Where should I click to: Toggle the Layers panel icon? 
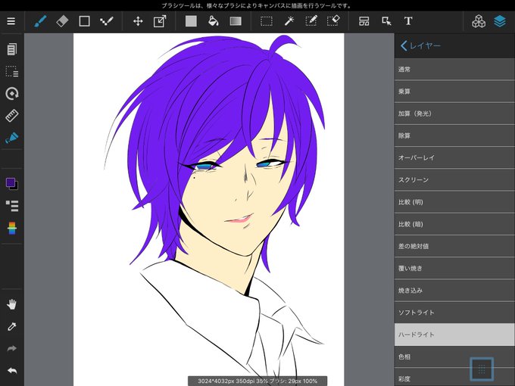click(500, 22)
